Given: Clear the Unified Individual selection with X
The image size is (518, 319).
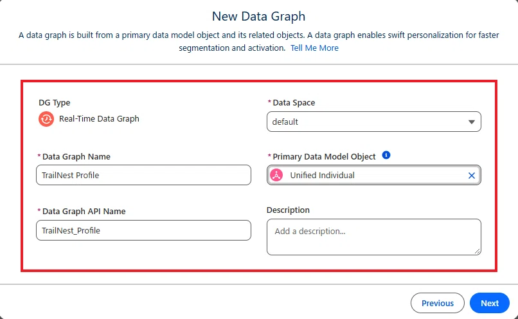Looking at the screenshot, I should click(472, 176).
